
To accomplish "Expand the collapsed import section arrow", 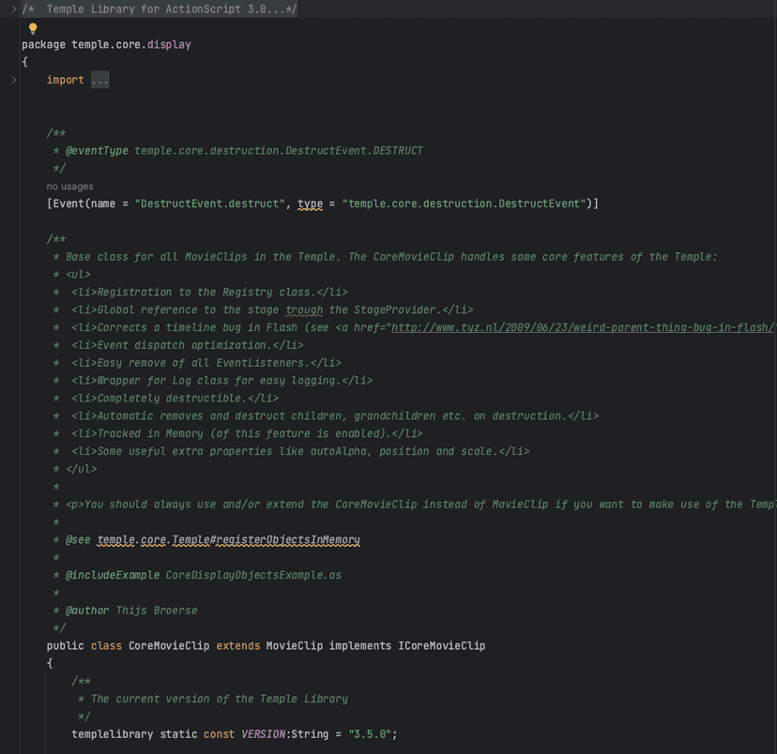I will click(13, 81).
